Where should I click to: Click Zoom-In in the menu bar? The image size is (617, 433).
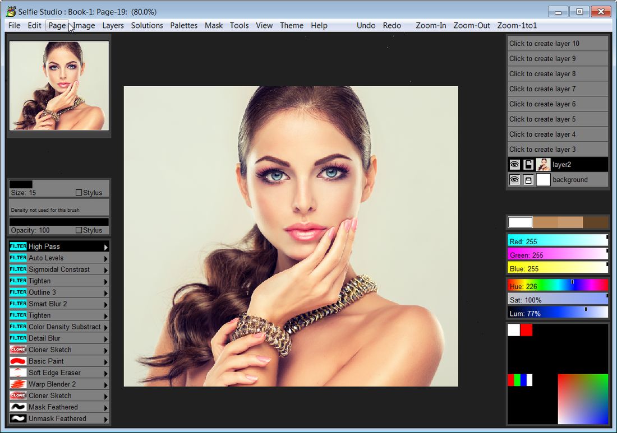coord(431,25)
